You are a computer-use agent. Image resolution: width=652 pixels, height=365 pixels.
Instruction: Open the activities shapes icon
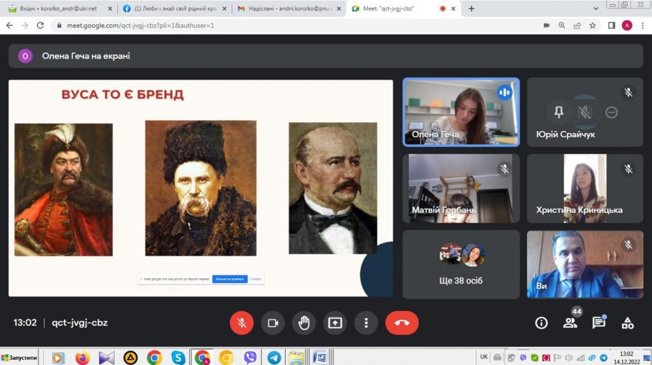[x=628, y=323]
